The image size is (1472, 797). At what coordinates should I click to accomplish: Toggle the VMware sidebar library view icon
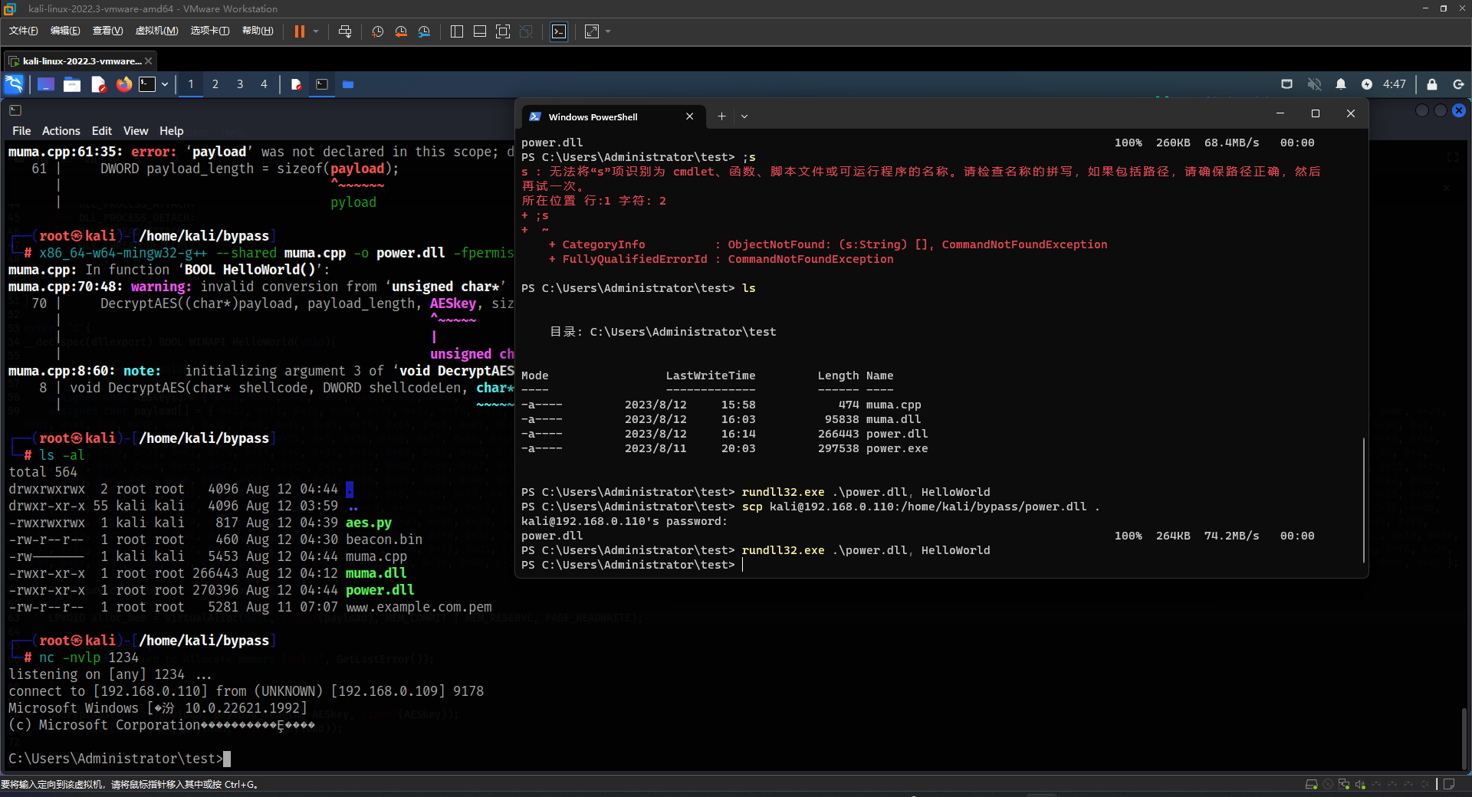[x=457, y=31]
